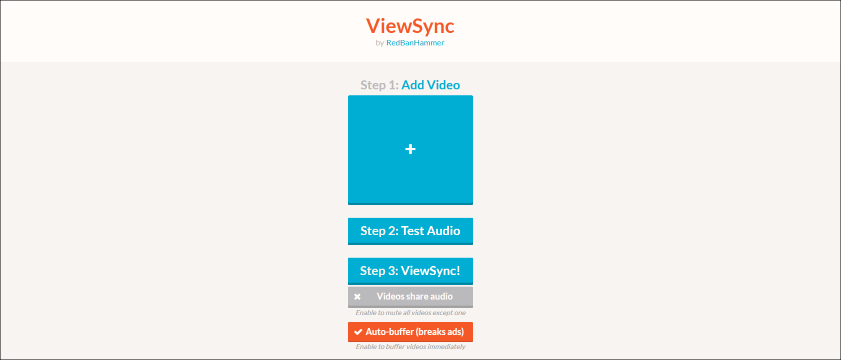841x360 pixels.
Task: Start syncing with Step 3: ViewSync!
Action: pyautogui.click(x=410, y=271)
